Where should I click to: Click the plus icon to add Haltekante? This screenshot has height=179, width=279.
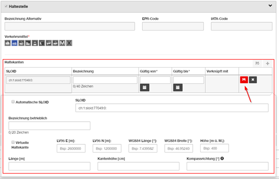(267, 64)
